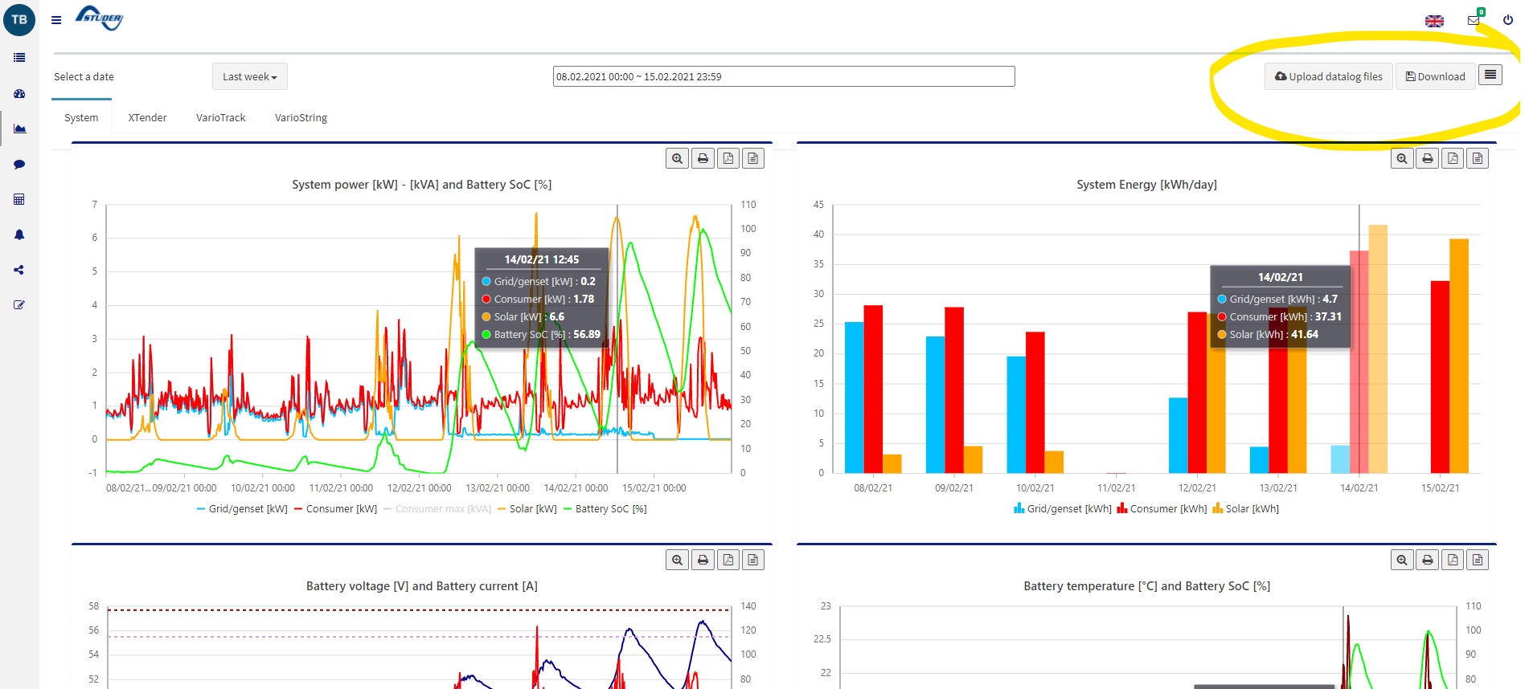Switch to the XTender tab
This screenshot has height=689, width=1529.
(147, 118)
